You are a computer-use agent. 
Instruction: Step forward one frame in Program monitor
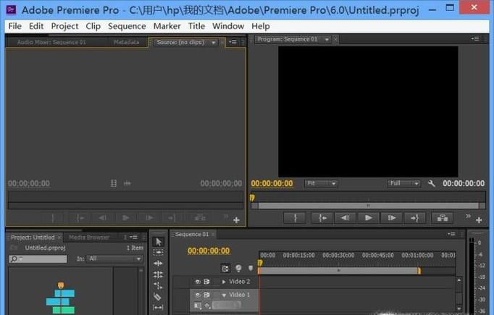(392, 218)
